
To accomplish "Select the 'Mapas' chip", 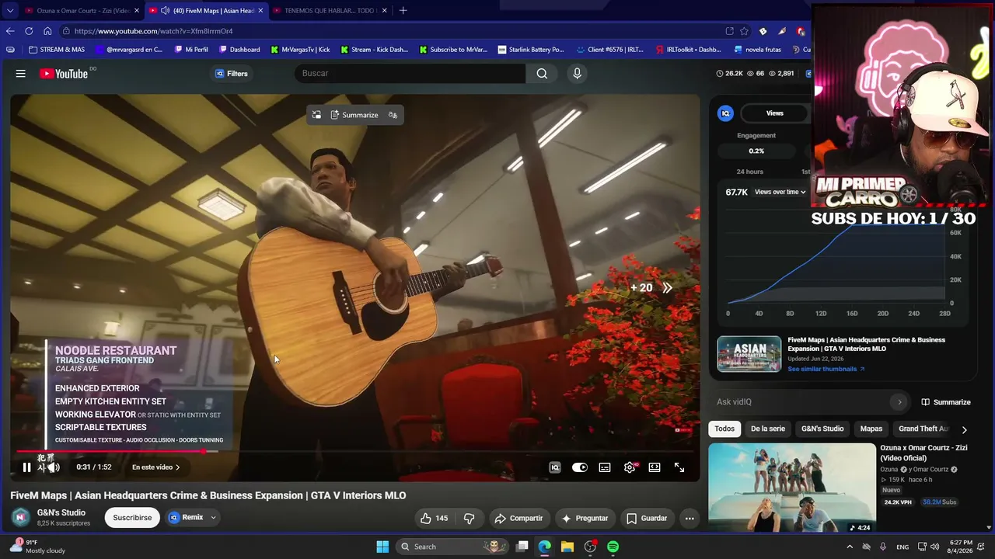I will (x=871, y=429).
